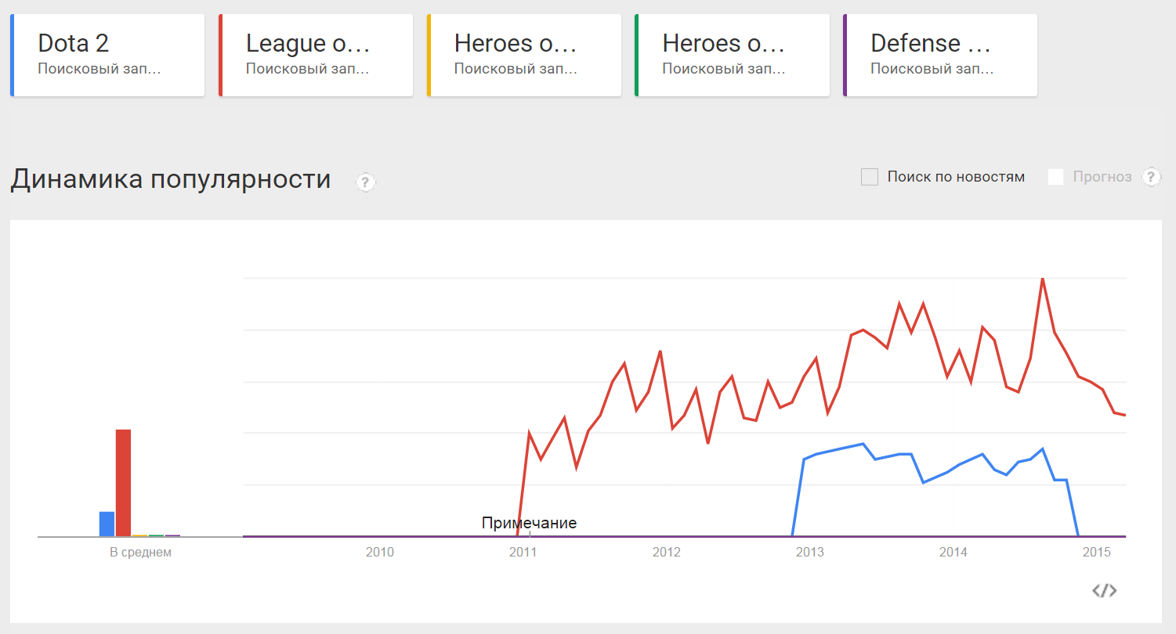Select the Dota 2 search term card
The image size is (1176, 634).
pos(107,56)
